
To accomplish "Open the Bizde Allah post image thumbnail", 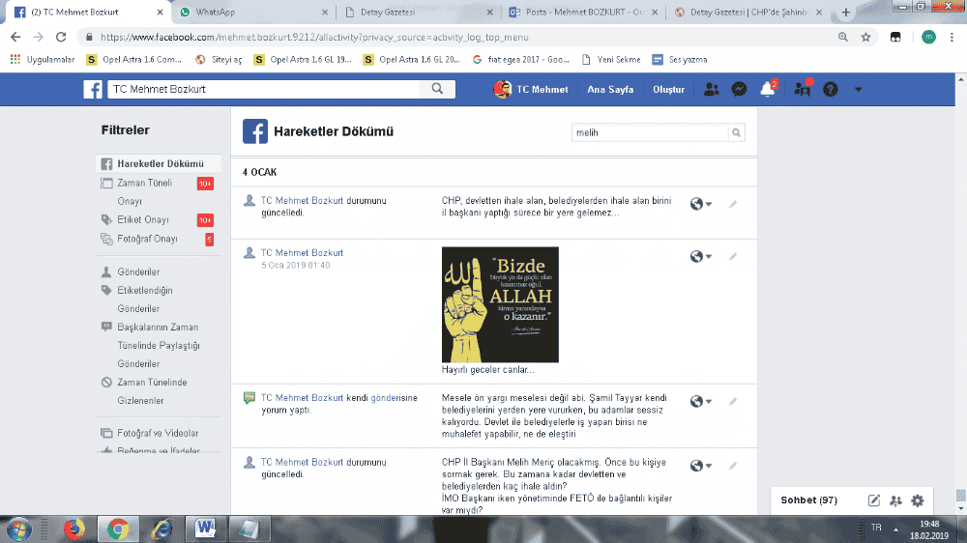I will tap(499, 304).
